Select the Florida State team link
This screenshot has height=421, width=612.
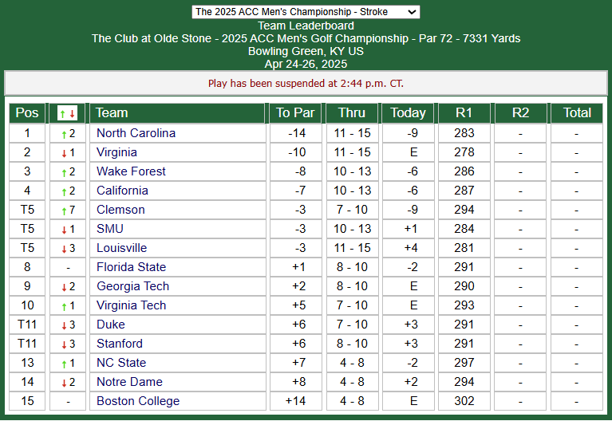pos(131,267)
